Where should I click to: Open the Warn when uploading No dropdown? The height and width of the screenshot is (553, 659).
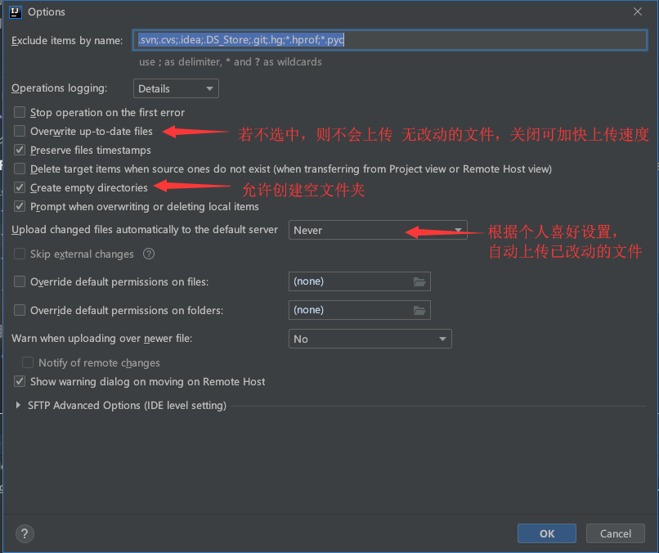[x=370, y=339]
